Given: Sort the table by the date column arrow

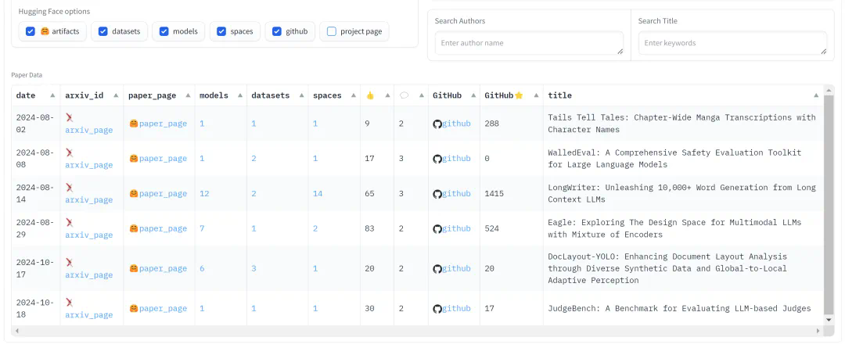Looking at the screenshot, I should pos(52,95).
